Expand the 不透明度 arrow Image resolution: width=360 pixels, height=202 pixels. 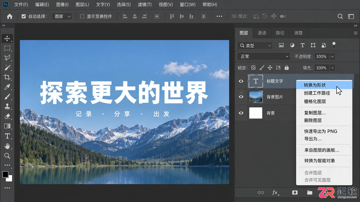(332, 57)
